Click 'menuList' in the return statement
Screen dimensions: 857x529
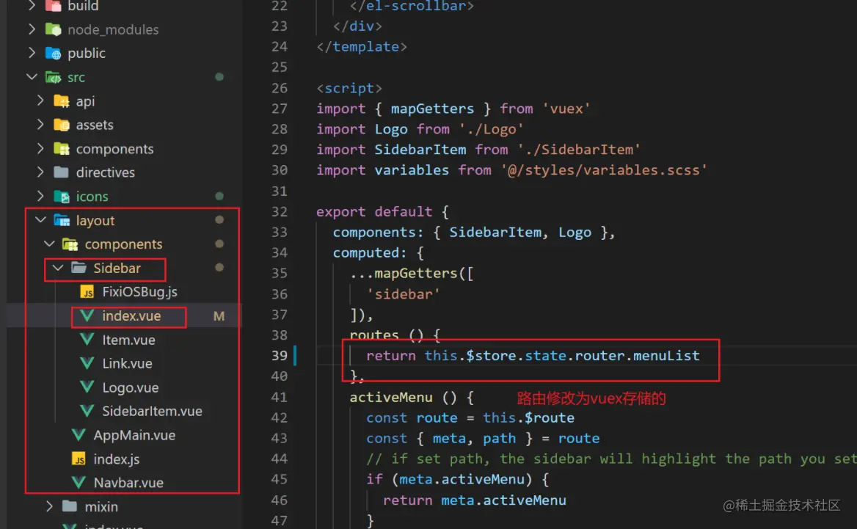pos(666,355)
